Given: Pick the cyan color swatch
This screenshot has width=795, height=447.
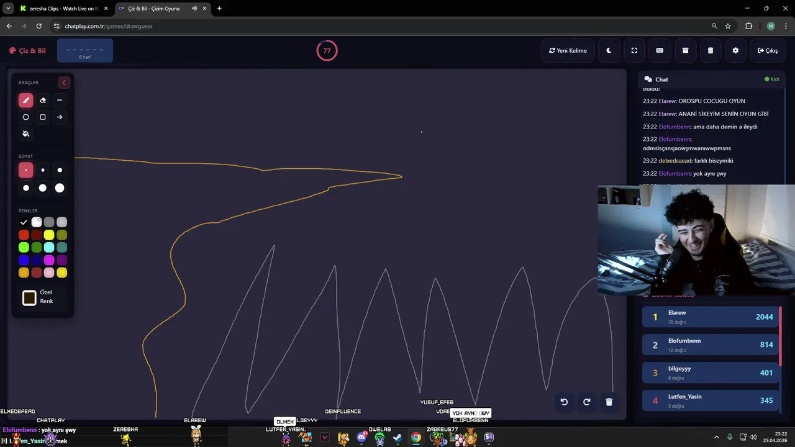Looking at the screenshot, I should pos(49,248).
